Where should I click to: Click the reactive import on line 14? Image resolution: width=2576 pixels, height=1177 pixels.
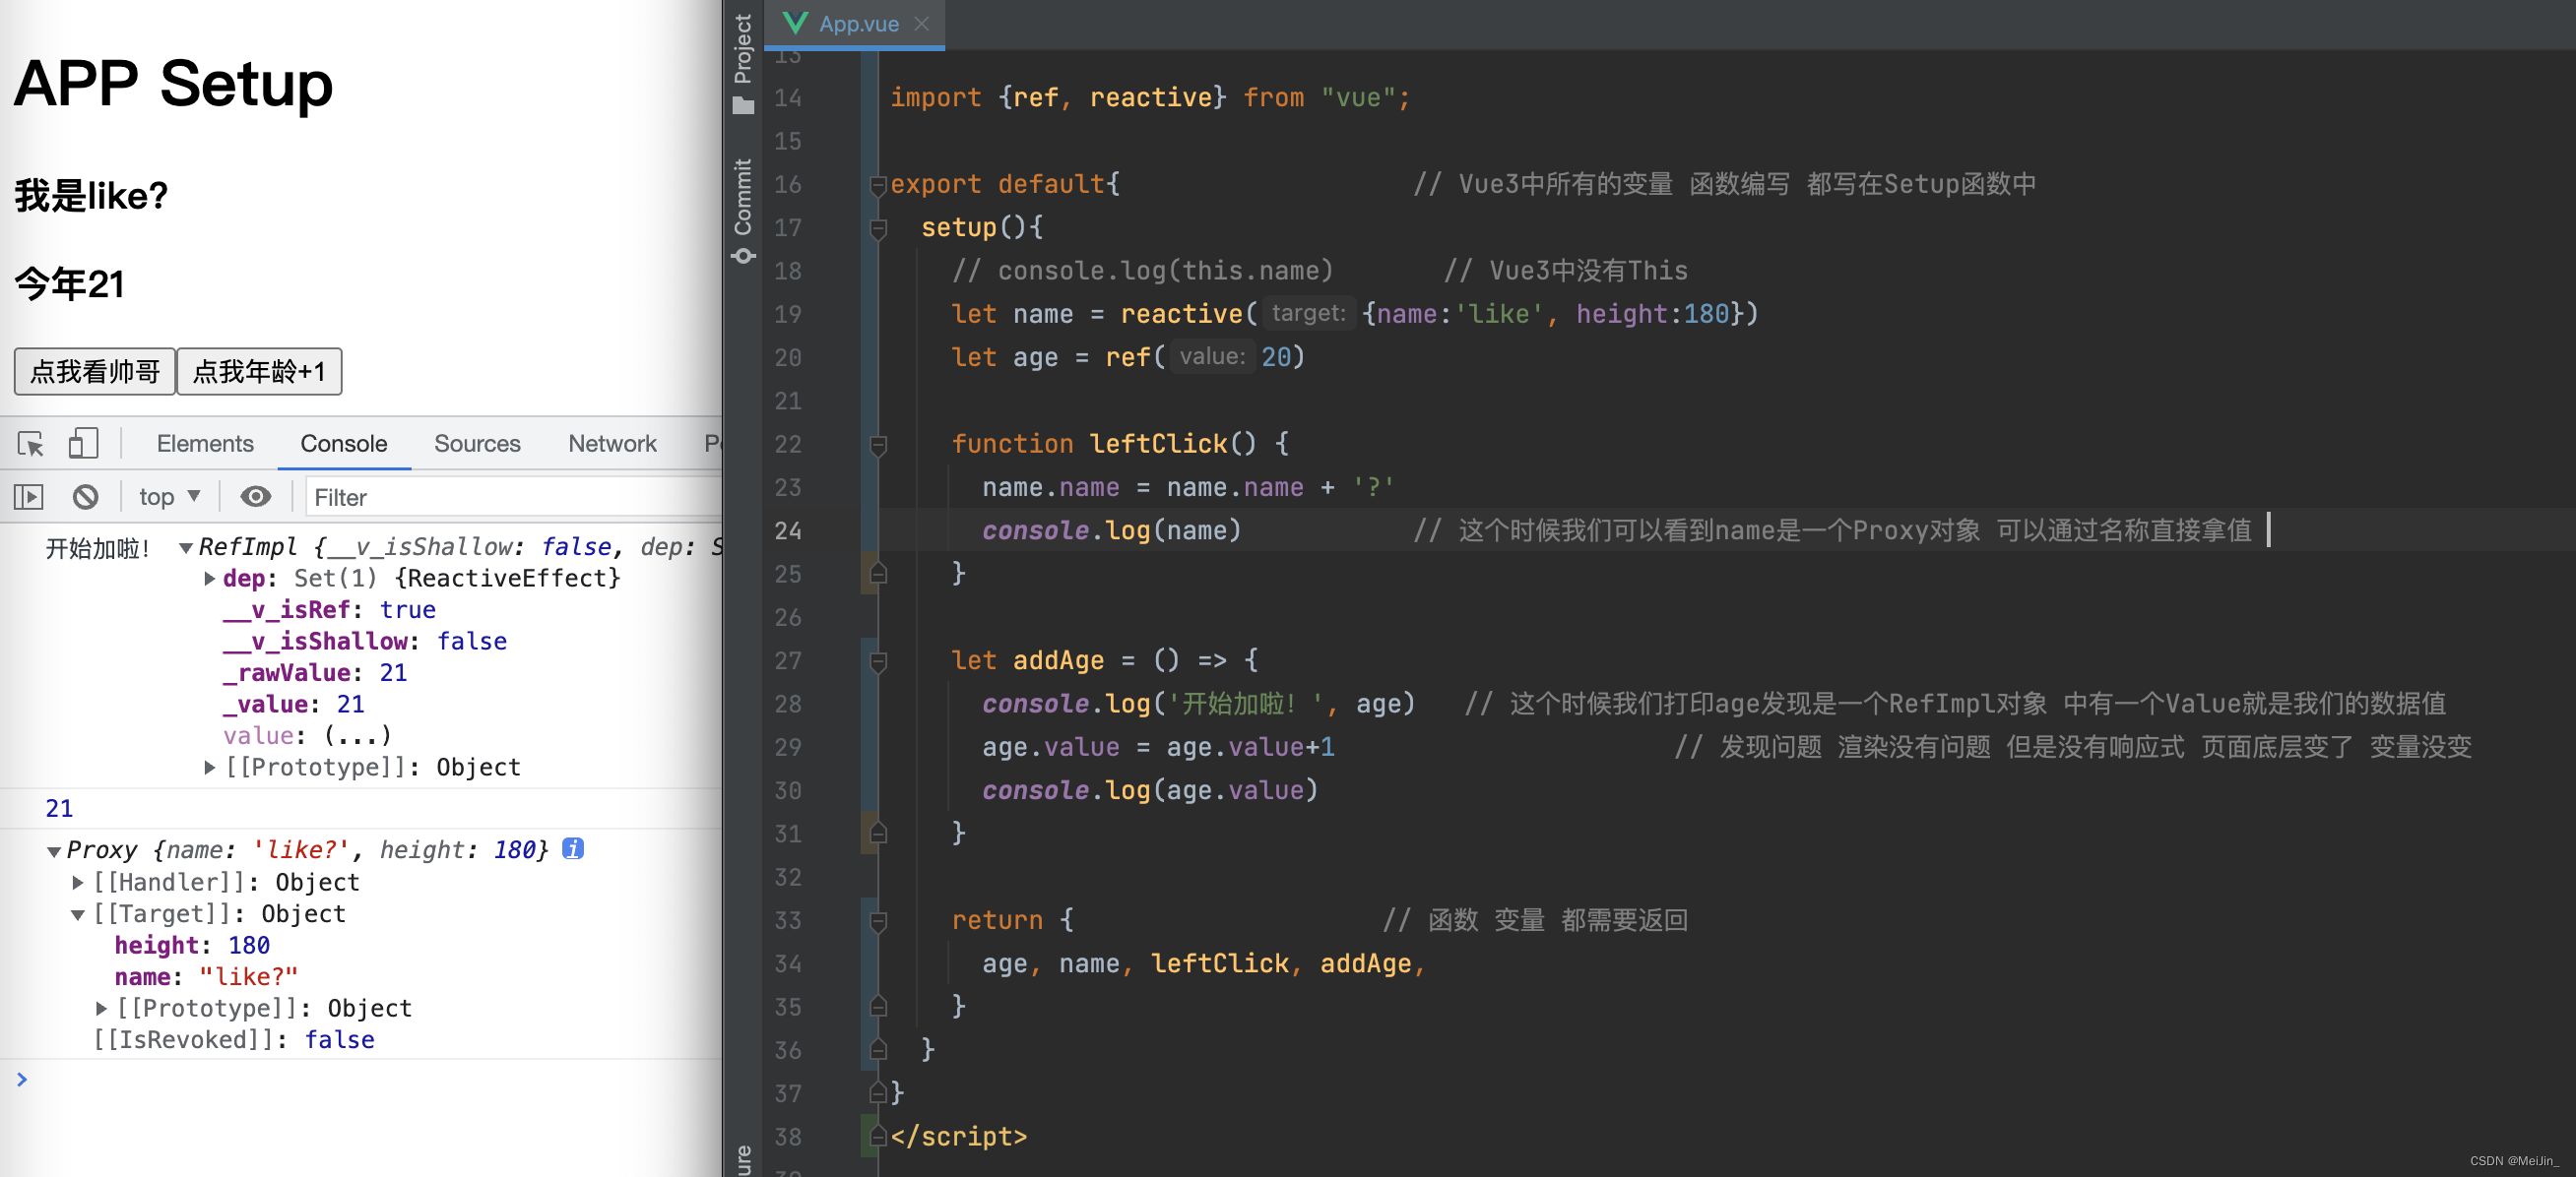click(x=1151, y=97)
